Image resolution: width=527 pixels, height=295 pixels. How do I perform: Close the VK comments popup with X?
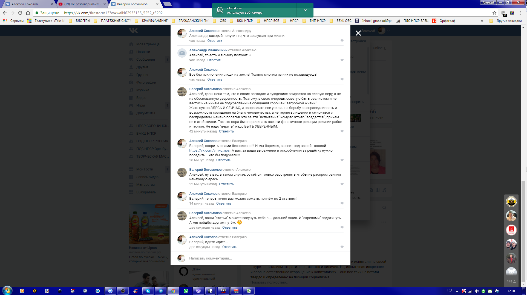point(358,33)
